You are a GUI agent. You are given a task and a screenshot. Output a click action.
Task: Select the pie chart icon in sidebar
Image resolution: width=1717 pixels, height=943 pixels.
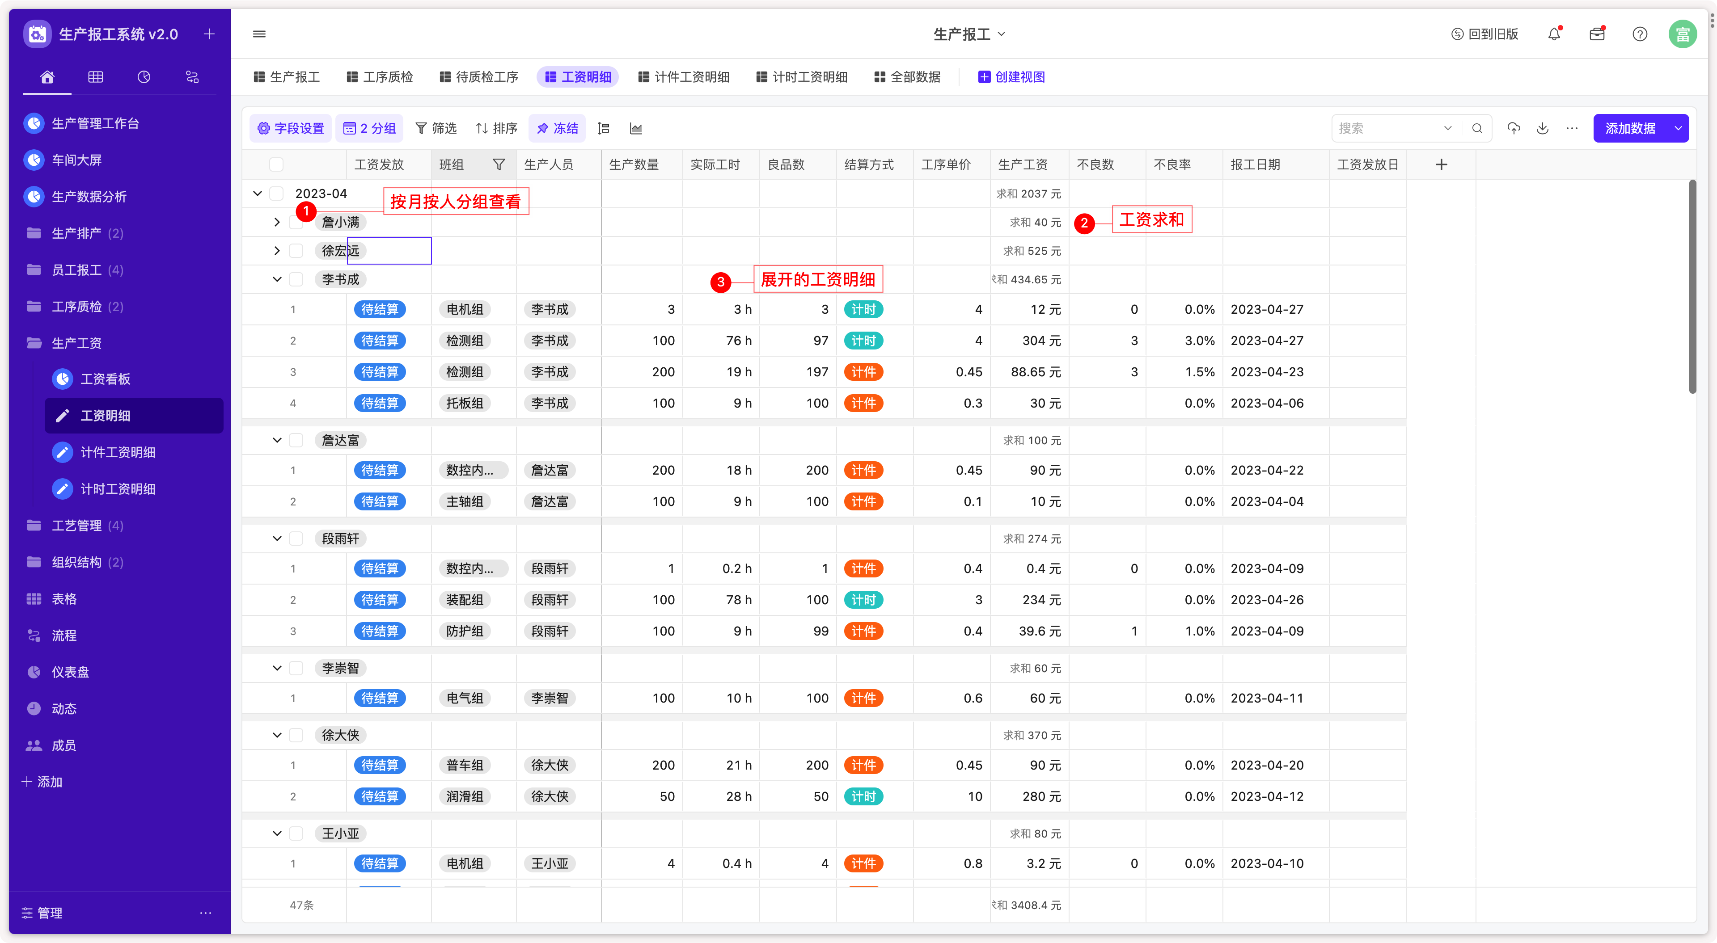click(144, 77)
